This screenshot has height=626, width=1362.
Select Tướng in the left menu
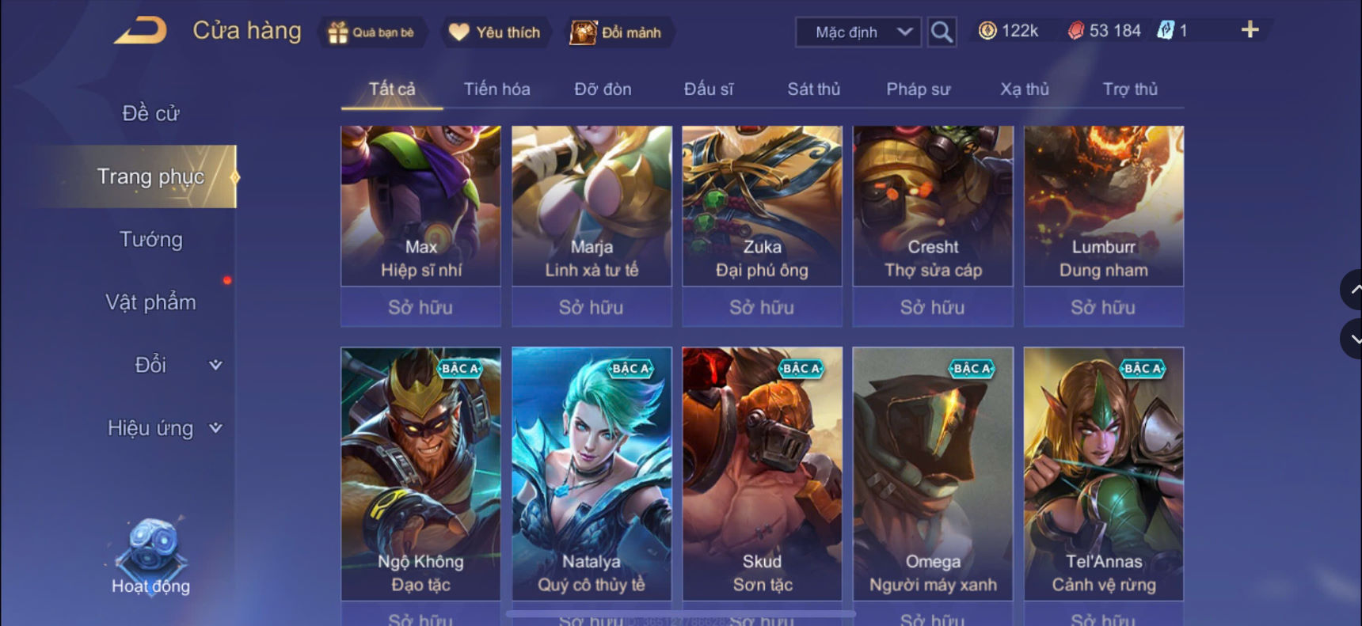click(150, 239)
